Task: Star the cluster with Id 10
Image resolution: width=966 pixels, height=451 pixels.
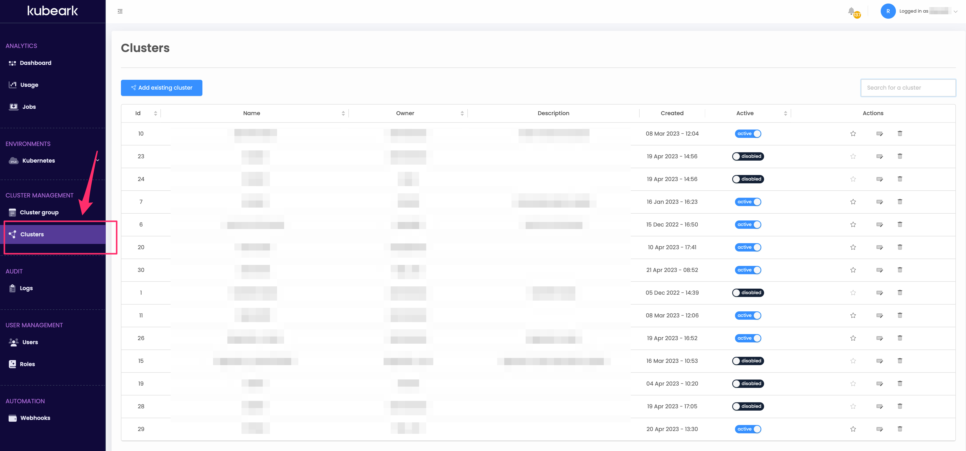Action: coord(853,134)
